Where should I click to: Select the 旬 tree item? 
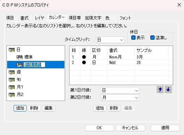click(18, 80)
